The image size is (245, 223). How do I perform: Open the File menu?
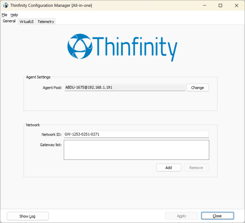click(x=4, y=15)
